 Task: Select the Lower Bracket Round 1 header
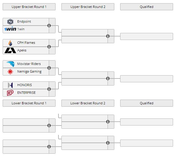click(29, 103)
